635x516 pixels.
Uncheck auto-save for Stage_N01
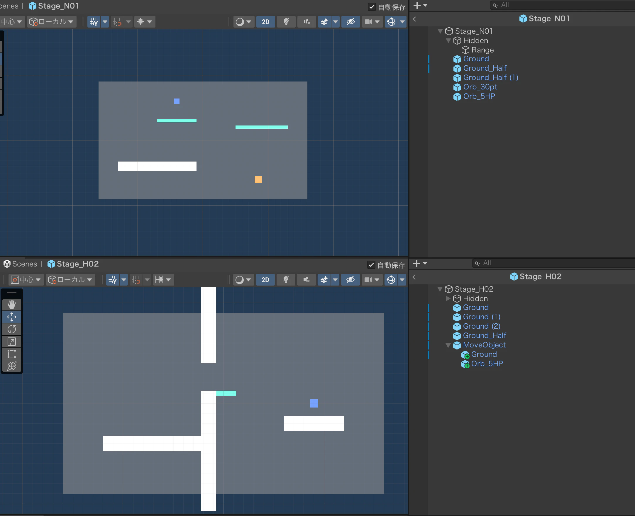click(x=372, y=7)
